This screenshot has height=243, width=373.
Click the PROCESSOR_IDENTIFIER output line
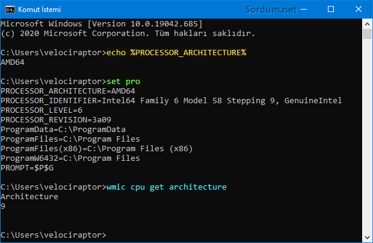point(171,101)
